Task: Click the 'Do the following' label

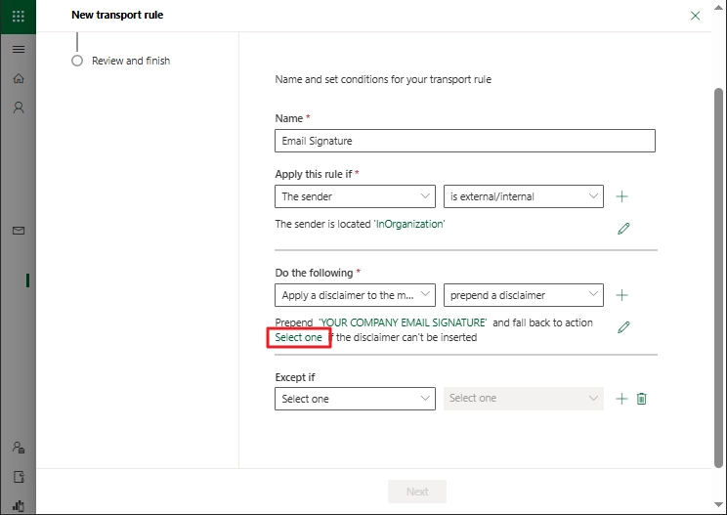Action: [x=315, y=273]
